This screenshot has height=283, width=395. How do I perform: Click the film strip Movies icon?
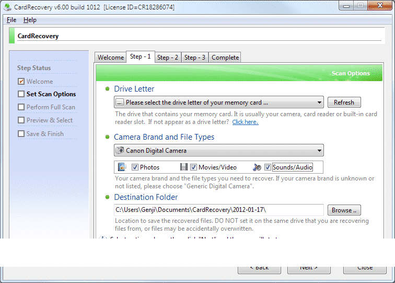coord(184,167)
